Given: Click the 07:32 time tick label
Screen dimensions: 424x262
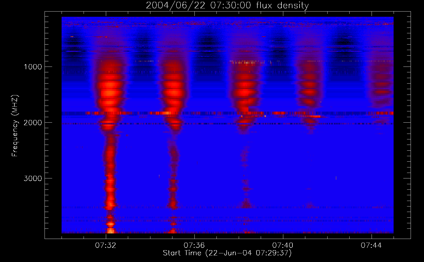Looking at the screenshot, I should [x=106, y=245].
